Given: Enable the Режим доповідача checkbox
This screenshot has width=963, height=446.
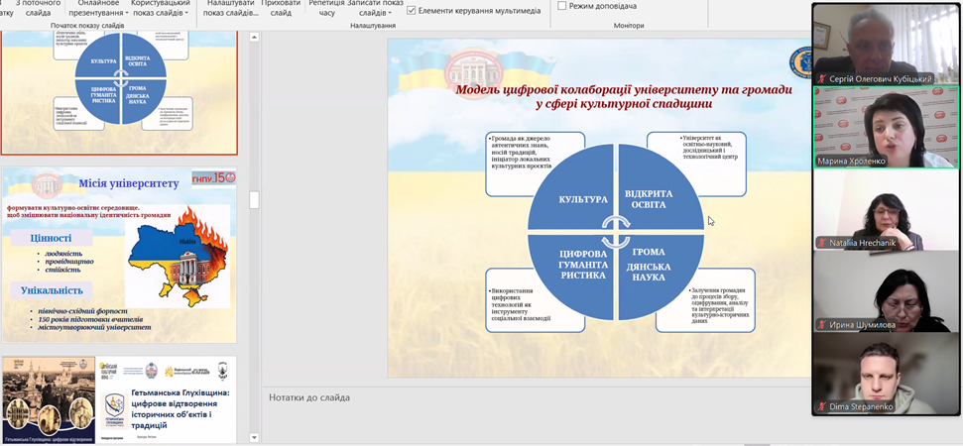Looking at the screenshot, I should pos(562,6).
